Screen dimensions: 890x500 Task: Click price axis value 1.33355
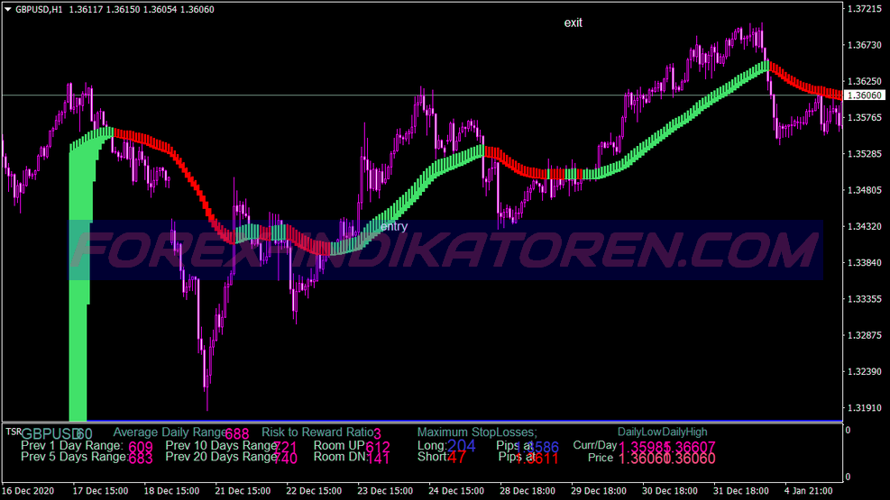[x=864, y=299]
